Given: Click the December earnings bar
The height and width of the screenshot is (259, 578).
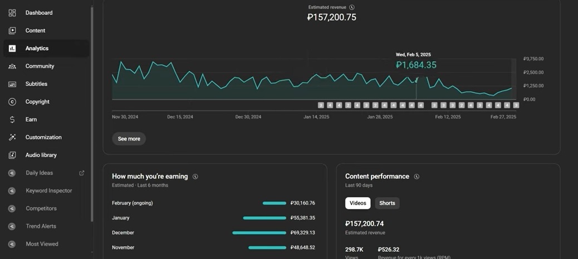Looking at the screenshot, I should (x=259, y=233).
